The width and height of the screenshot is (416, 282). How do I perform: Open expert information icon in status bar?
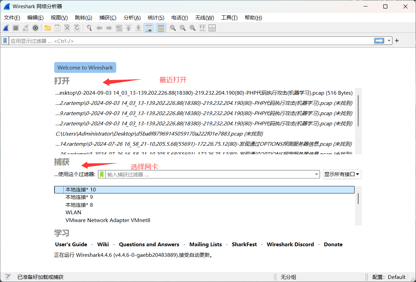[x=8, y=277]
